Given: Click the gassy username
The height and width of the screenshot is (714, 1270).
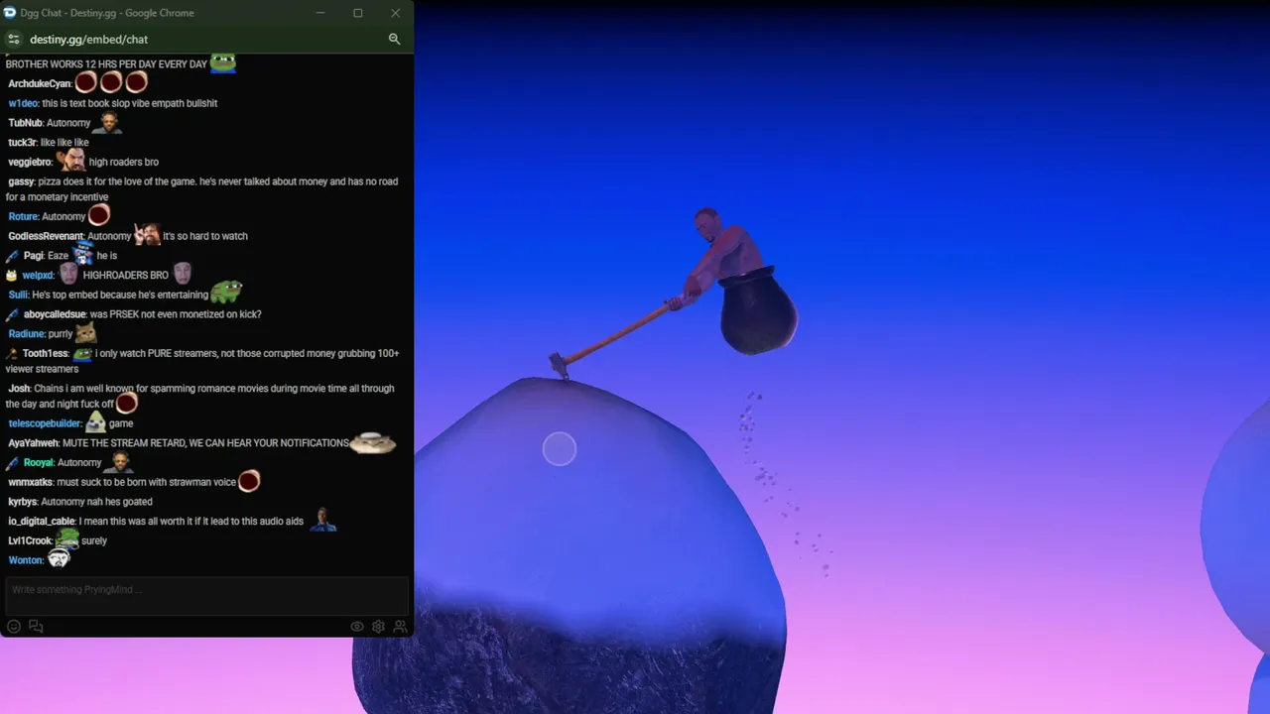Looking at the screenshot, I should (x=21, y=181).
